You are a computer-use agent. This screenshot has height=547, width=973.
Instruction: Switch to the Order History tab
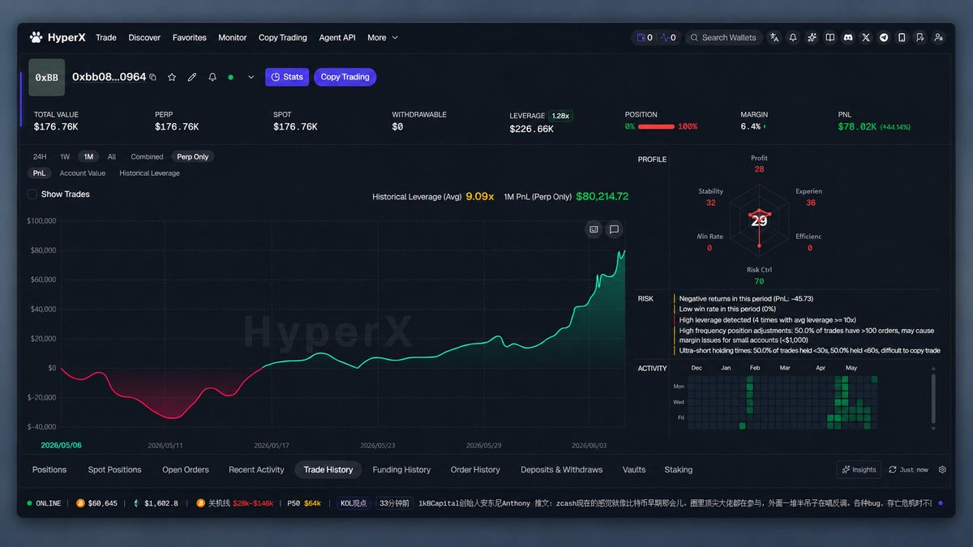(x=475, y=469)
